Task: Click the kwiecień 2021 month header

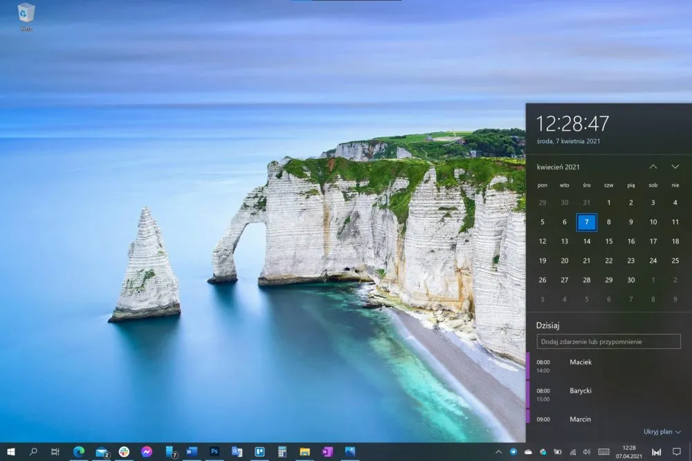Action: [x=558, y=167]
